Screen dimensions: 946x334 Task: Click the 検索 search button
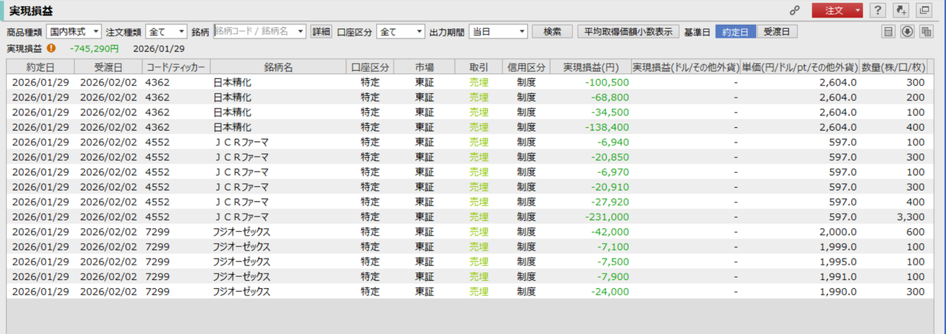tap(552, 32)
